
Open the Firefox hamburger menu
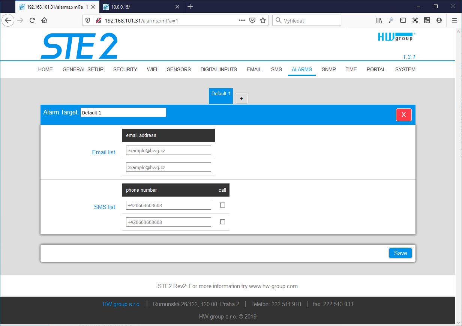point(454,20)
